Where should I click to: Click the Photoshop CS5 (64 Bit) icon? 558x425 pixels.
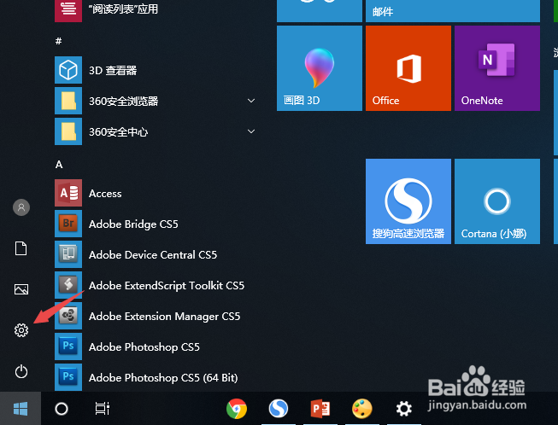[x=68, y=377]
